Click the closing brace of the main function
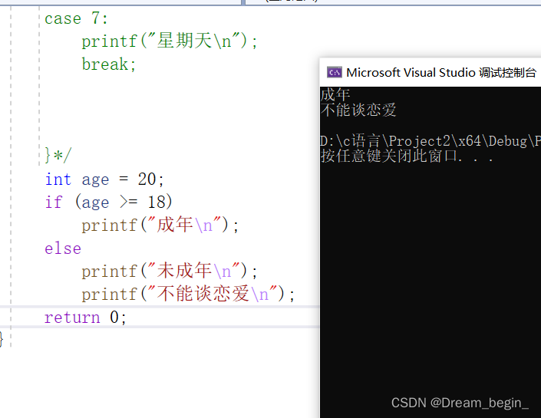Screen dimensions: 541x418 click(x=2, y=339)
